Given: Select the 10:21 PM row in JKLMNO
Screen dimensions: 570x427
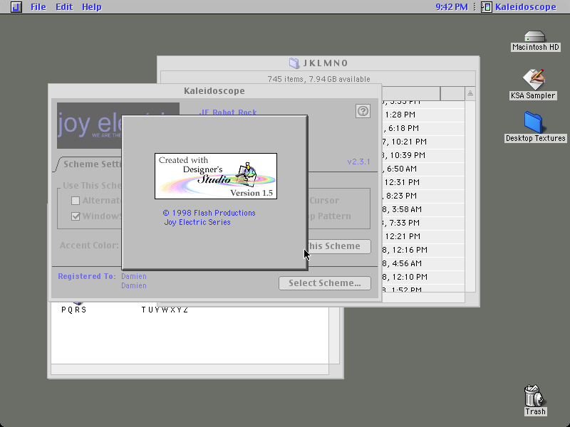Looking at the screenshot, I should (423, 142).
